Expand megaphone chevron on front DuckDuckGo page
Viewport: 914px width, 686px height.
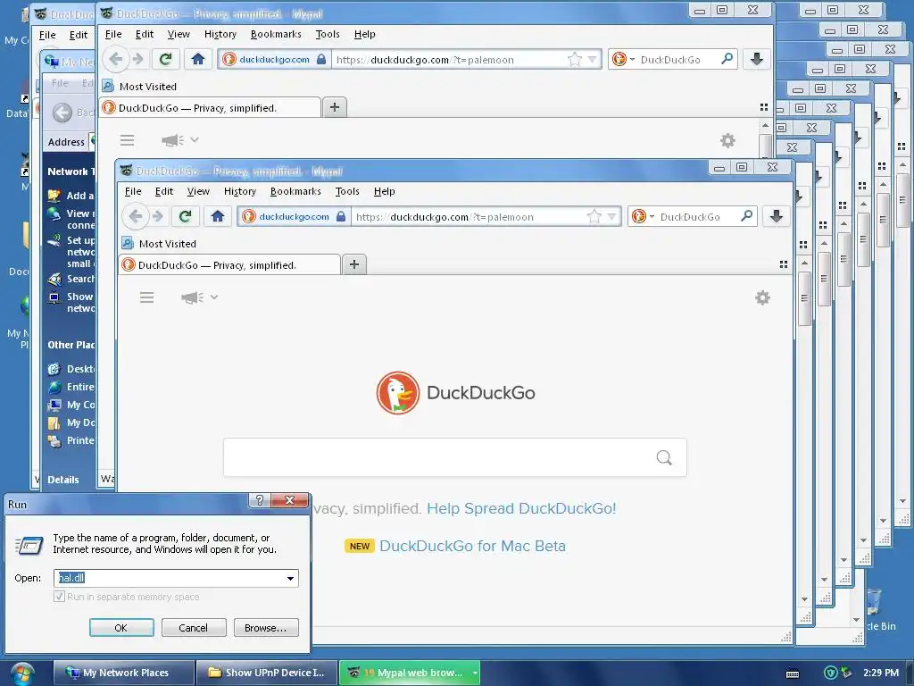[x=214, y=297]
